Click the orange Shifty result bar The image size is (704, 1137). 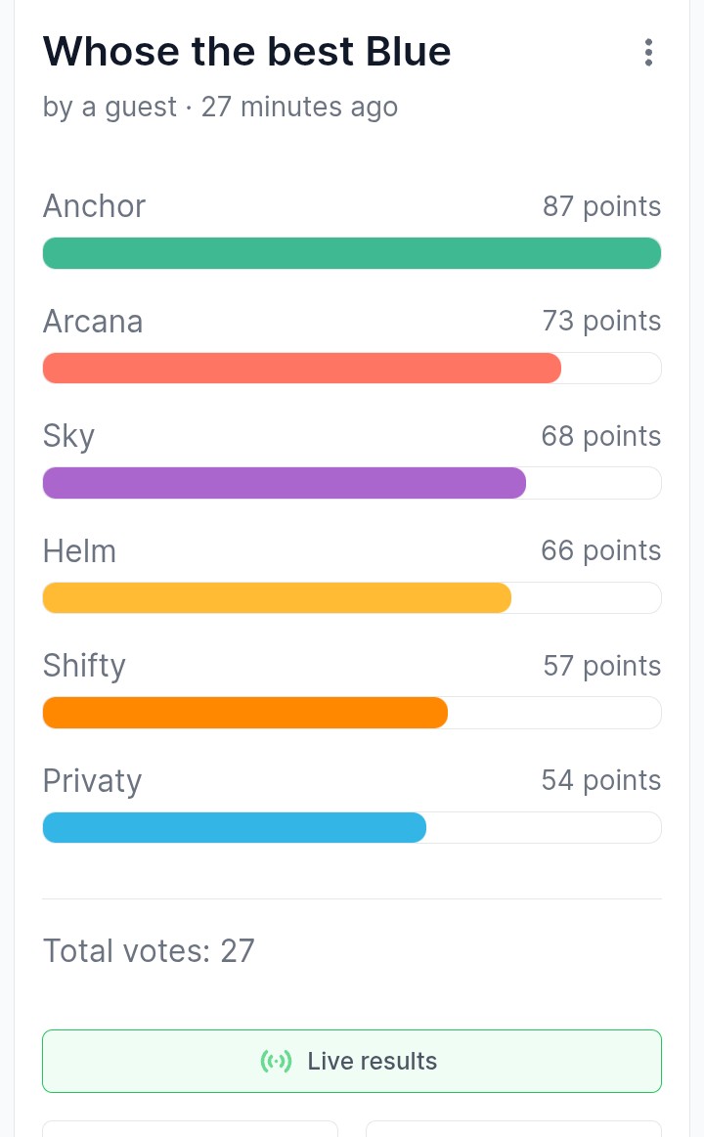245,713
